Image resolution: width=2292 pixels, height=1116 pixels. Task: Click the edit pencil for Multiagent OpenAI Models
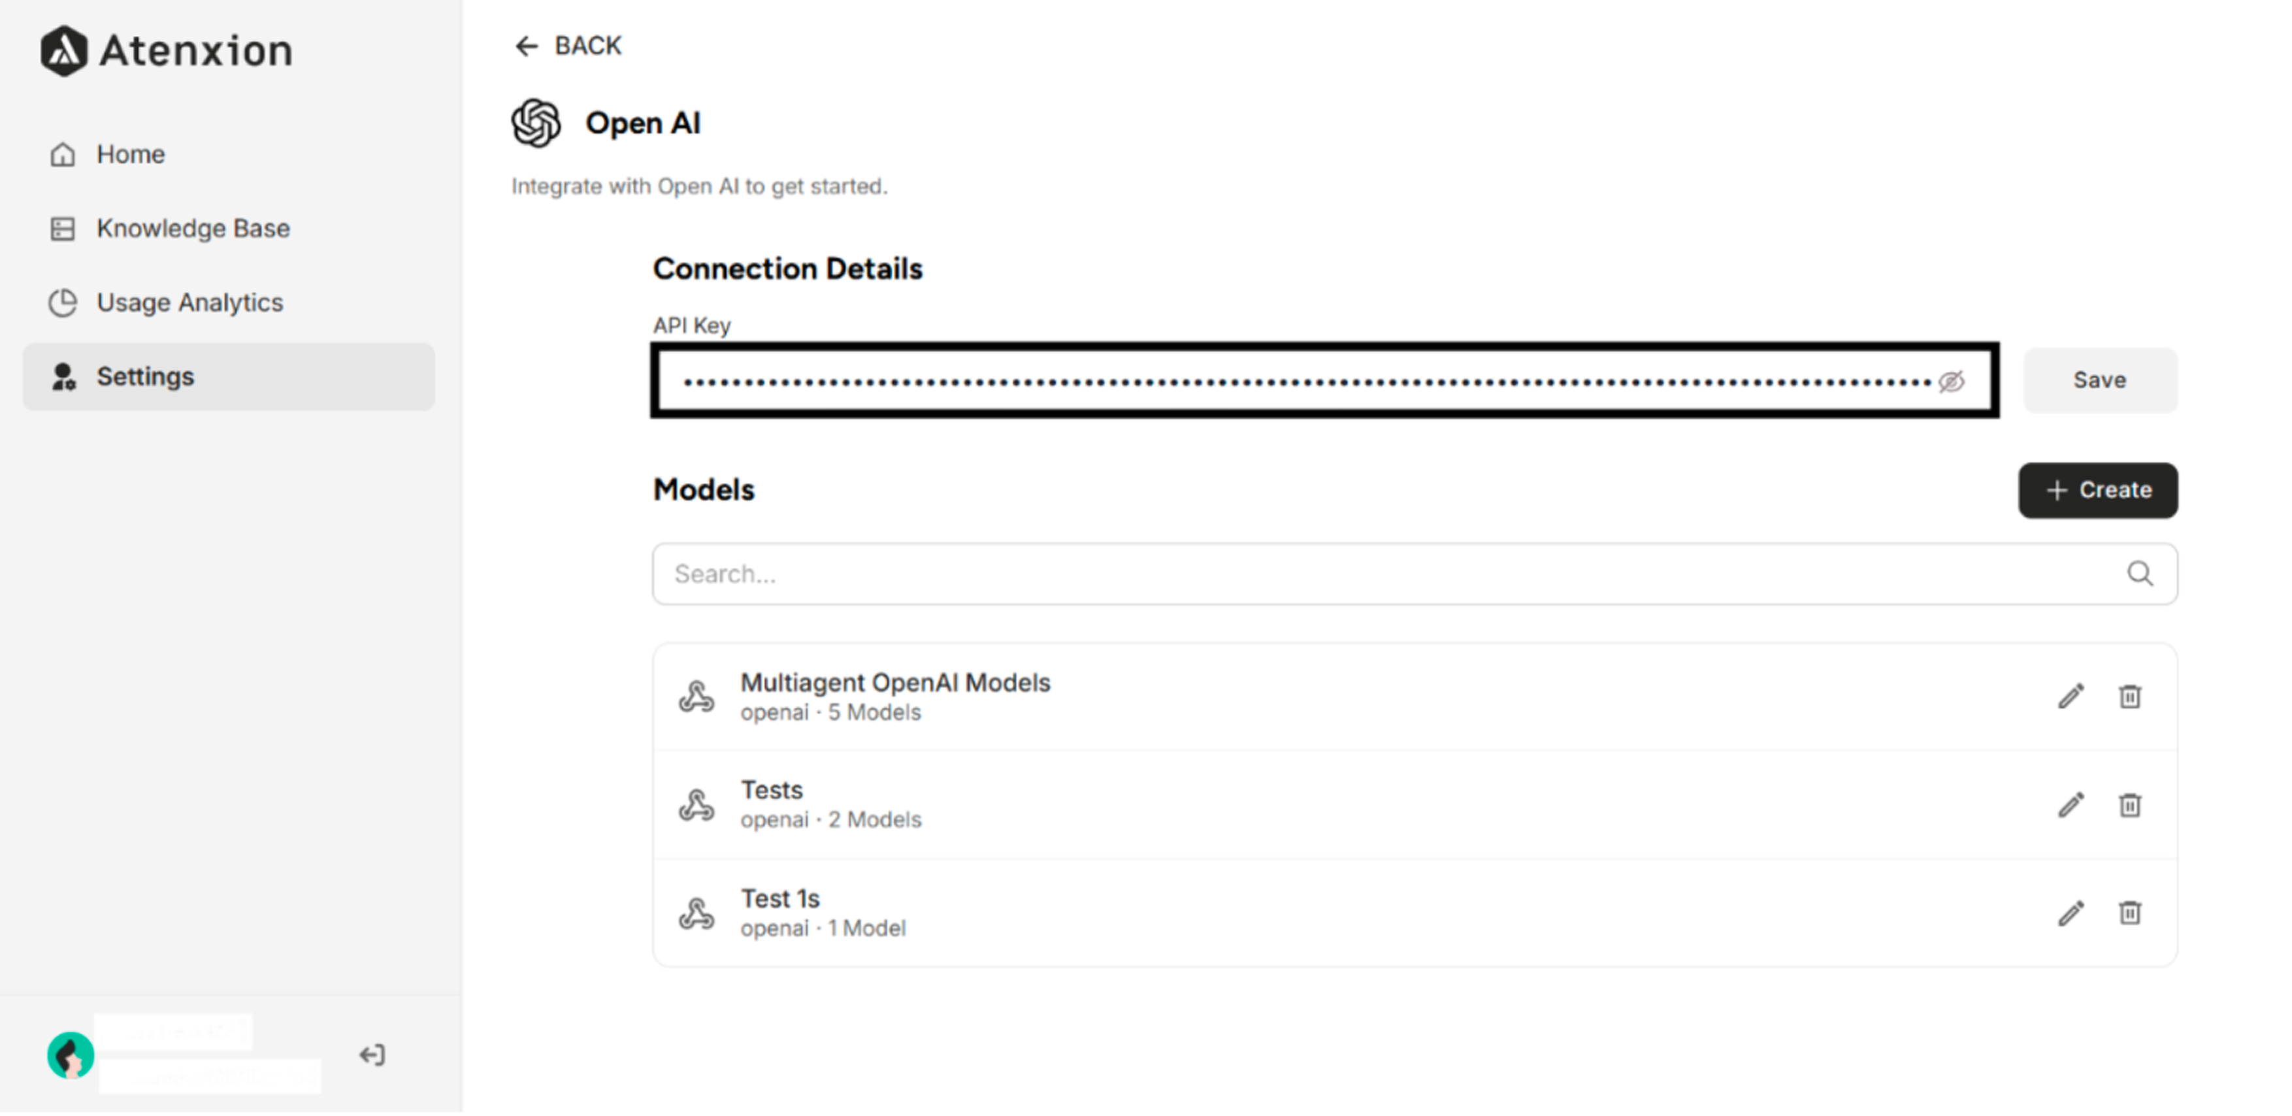pos(2071,697)
